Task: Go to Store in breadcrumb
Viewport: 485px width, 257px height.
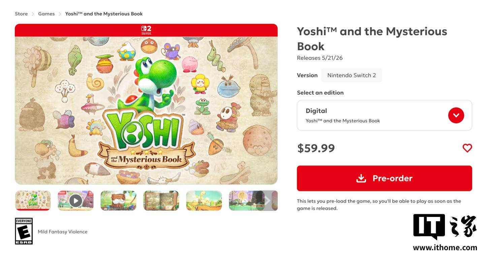Action: point(21,14)
